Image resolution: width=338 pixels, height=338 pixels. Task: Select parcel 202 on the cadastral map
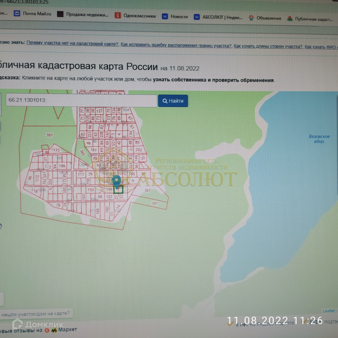(x=139, y=150)
